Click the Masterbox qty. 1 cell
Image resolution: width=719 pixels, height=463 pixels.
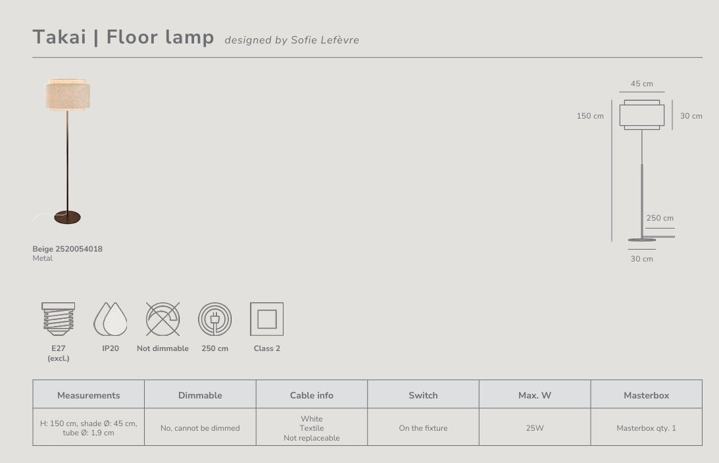pos(647,427)
